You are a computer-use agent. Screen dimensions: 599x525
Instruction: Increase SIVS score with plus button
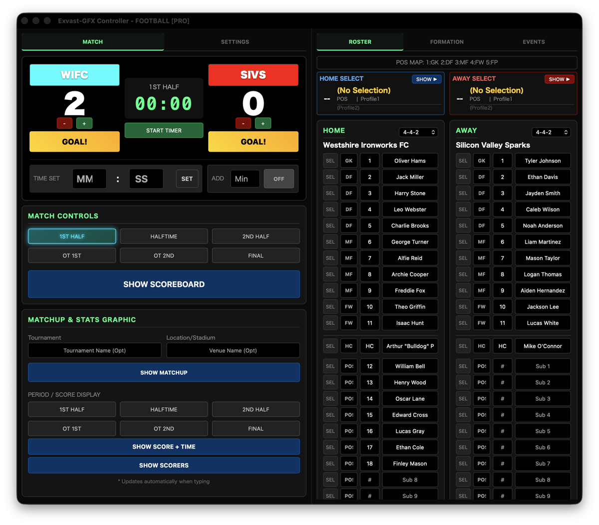[263, 123]
